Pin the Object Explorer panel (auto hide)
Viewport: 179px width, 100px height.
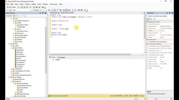(43, 13)
